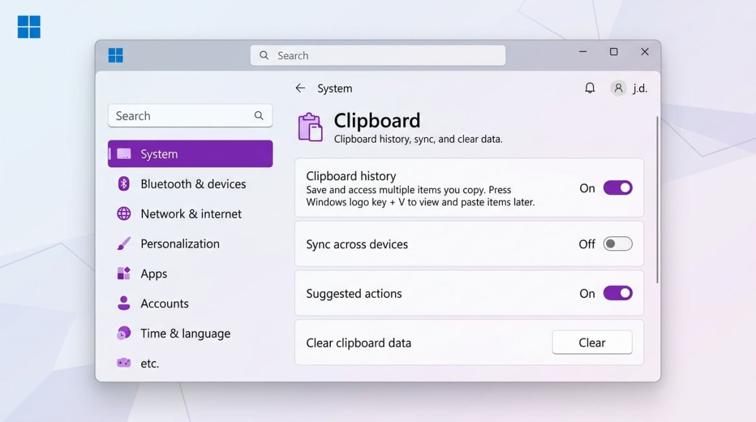Click the Clipboard page heading
Image resolution: width=756 pixels, height=422 pixels.
[377, 120]
